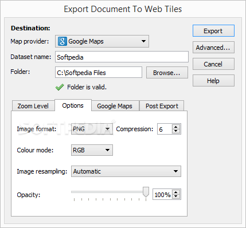Click the 'Folder is valid.' text

point(87,87)
